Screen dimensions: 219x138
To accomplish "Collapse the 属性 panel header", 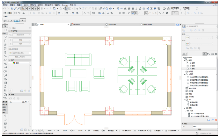I will [183, 123].
